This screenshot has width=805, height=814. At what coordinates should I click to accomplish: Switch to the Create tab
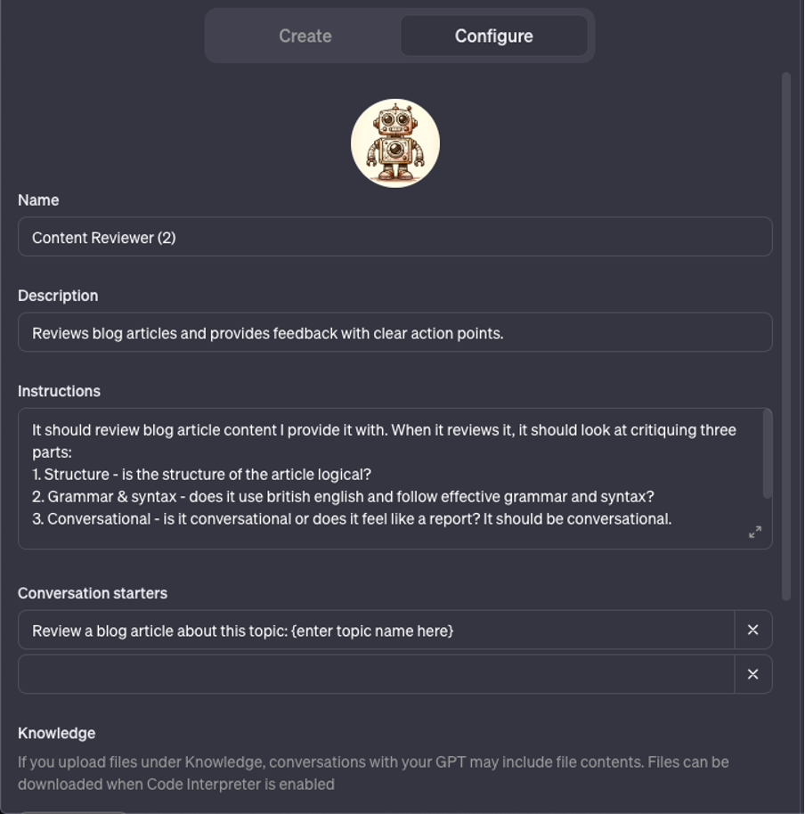pyautogui.click(x=305, y=36)
